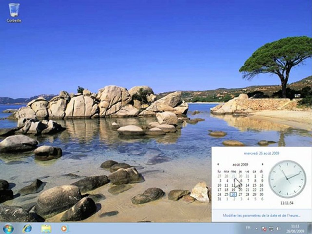Select day 24 in the calendar
This screenshot has height=234, width=312.
coord(219,194)
